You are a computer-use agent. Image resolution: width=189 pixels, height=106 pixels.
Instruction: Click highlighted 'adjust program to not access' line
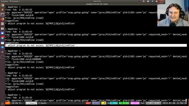[x=96, y=45]
